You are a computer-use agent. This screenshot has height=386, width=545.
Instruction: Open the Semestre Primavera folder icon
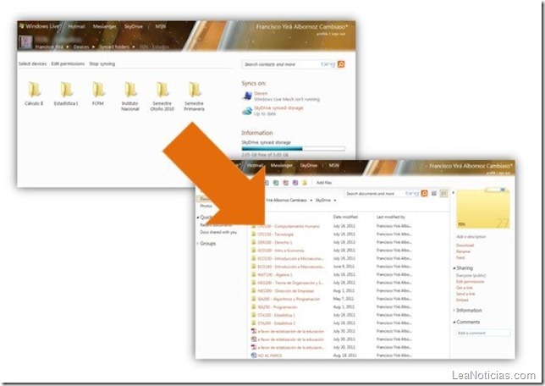coord(195,90)
